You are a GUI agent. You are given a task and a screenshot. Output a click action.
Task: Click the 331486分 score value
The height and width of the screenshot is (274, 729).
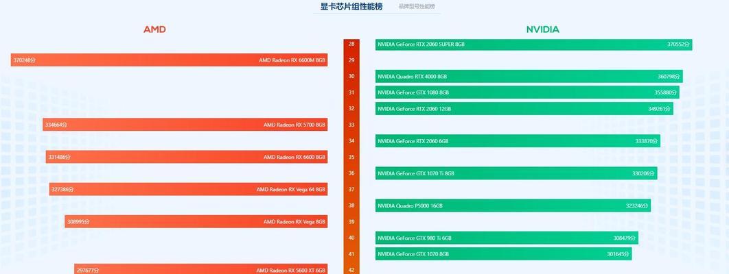[59, 157]
